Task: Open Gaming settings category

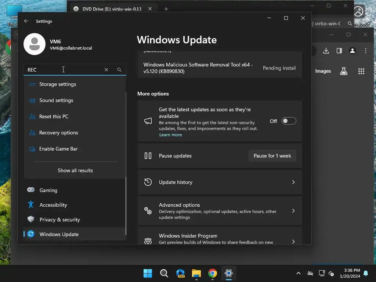Action: coord(75,190)
